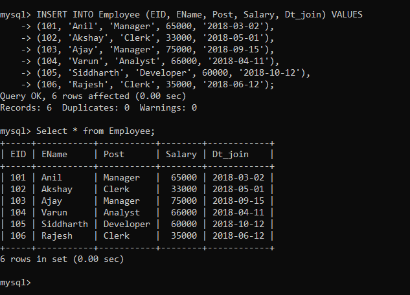Click the Post column header in the result table
This screenshot has height=295, width=410.
(x=114, y=154)
